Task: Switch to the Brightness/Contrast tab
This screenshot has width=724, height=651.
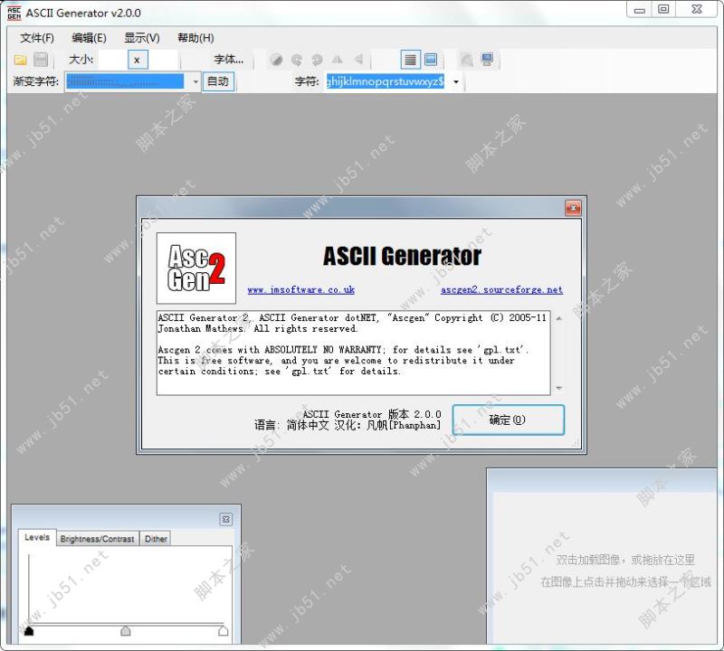Action: 97,538
